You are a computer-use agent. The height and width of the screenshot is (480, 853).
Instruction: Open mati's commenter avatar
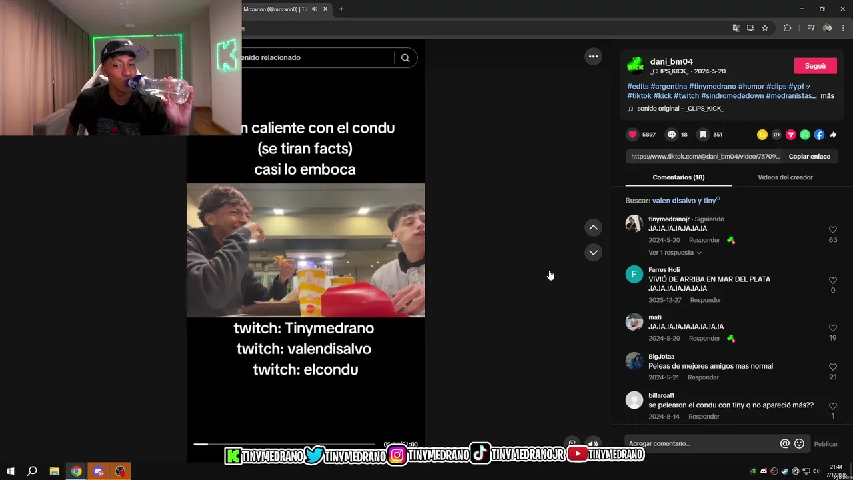pyautogui.click(x=634, y=322)
